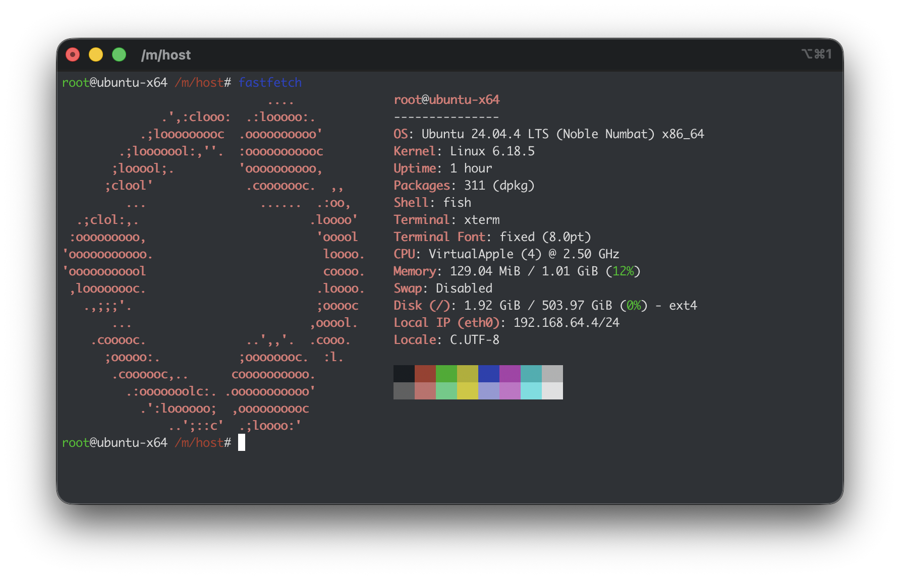Viewport: 900px width, 579px height.
Task: Maximize the terminal with the green button
Action: point(119,54)
